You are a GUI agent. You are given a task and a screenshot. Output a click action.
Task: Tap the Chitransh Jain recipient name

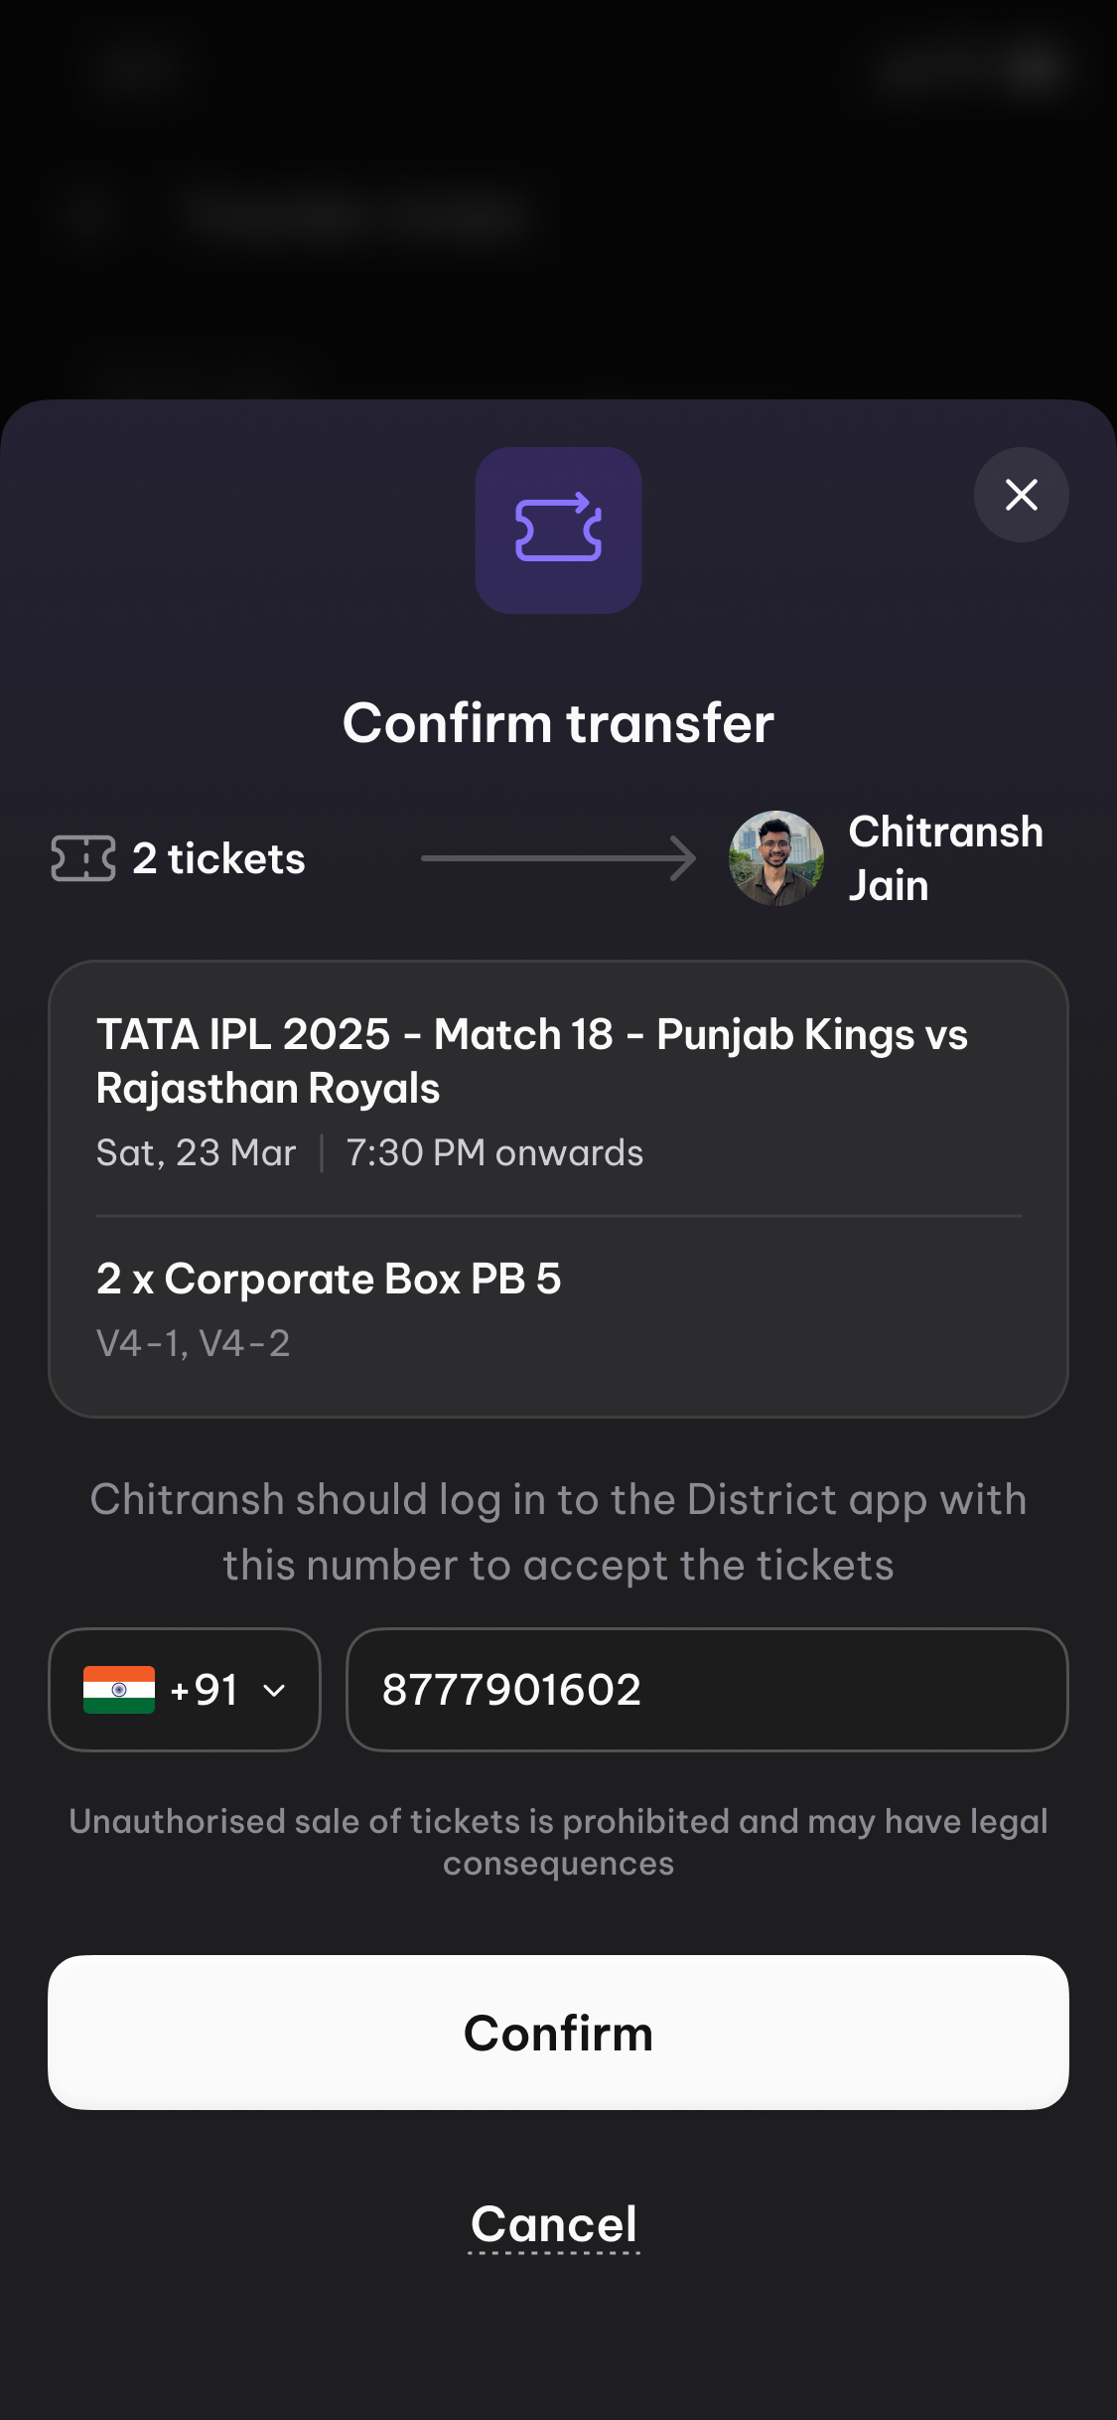945,858
